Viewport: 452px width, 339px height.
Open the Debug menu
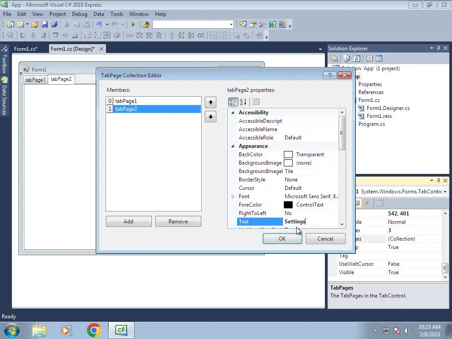pos(79,14)
